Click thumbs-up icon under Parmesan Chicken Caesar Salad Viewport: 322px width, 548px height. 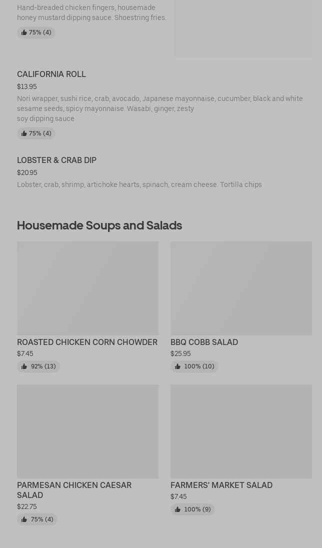click(24, 519)
